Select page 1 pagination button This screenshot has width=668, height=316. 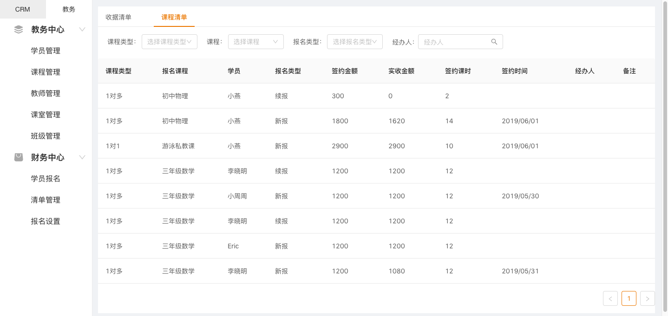click(x=629, y=298)
